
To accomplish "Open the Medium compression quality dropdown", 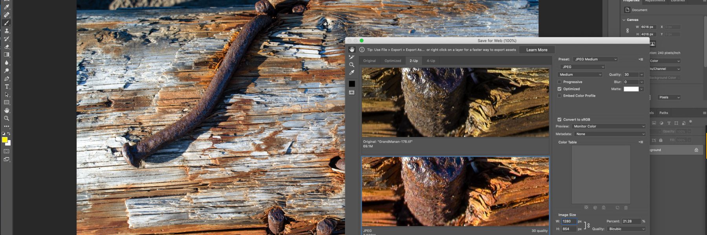I will click(580, 74).
